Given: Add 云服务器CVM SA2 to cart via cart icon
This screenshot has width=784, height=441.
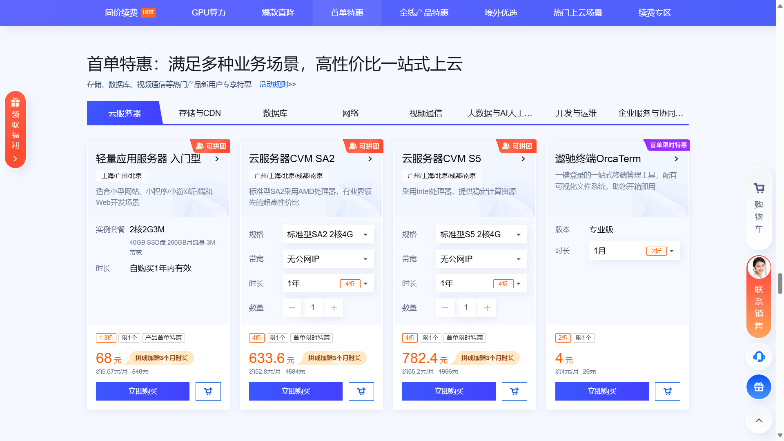Looking at the screenshot, I should pyautogui.click(x=361, y=391).
